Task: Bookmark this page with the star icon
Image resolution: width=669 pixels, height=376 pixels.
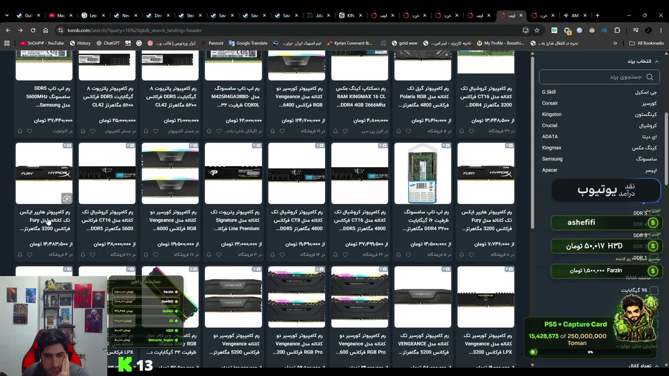Action: click(x=537, y=30)
